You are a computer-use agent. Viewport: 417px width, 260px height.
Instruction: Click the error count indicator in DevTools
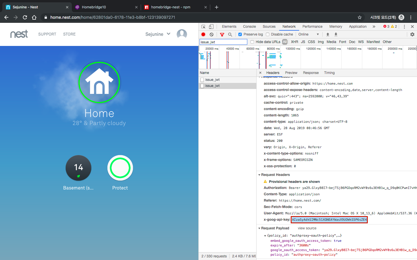[x=386, y=27]
